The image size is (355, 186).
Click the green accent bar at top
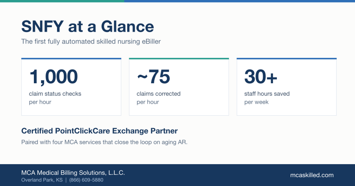[x=62, y=1]
